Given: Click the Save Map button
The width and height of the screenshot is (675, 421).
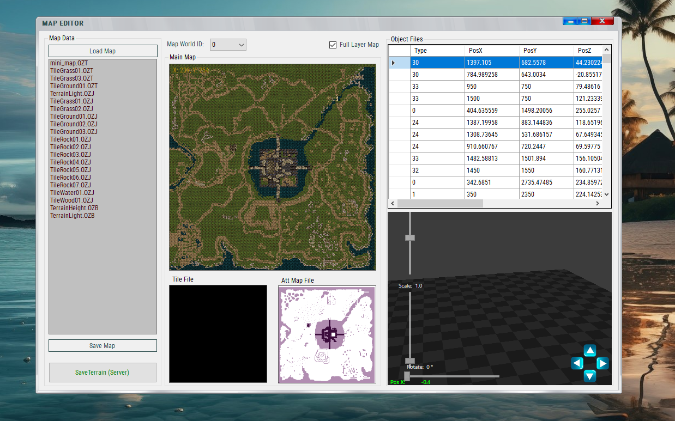Looking at the screenshot, I should (x=103, y=346).
